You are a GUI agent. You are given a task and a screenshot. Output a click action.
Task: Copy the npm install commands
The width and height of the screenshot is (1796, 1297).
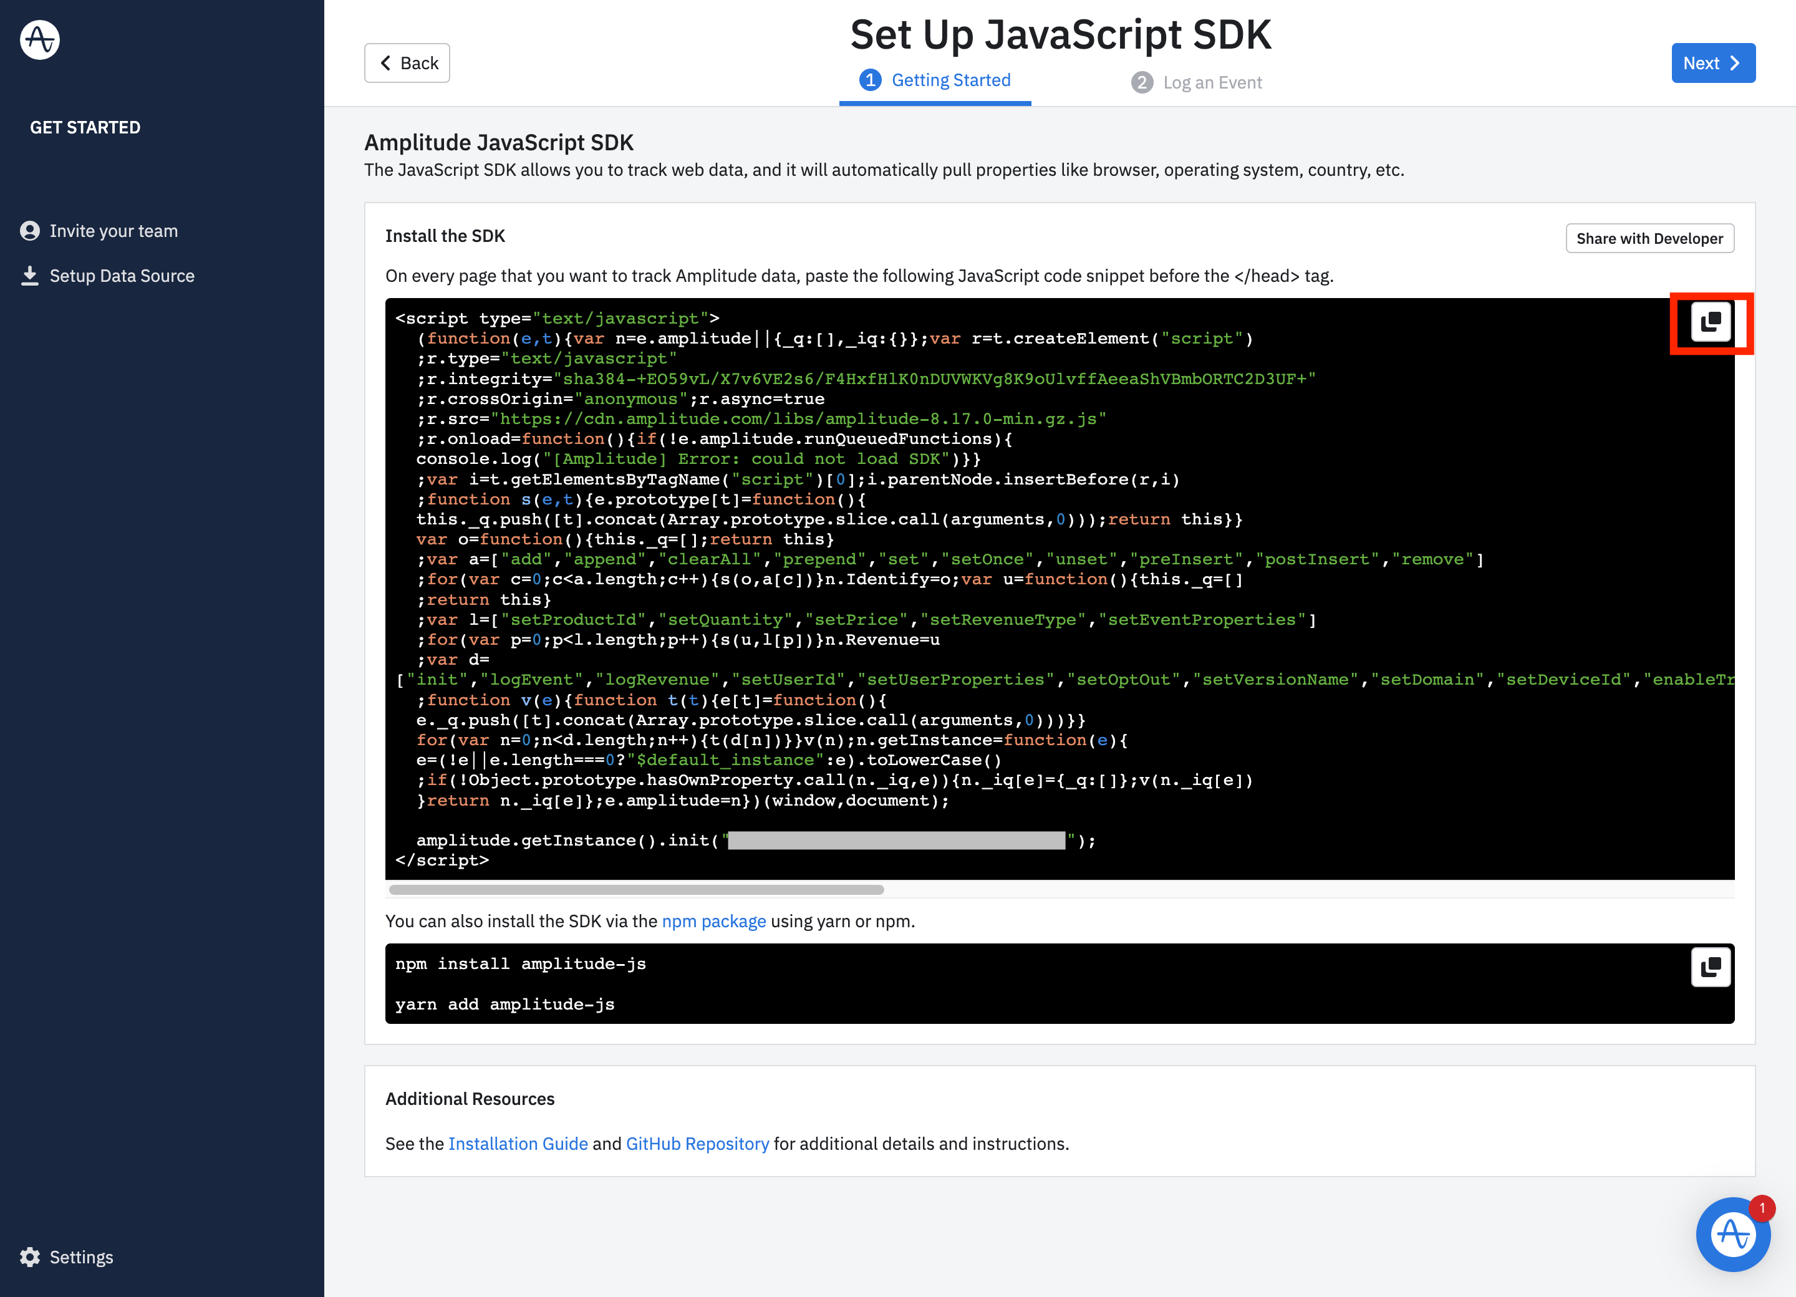click(x=1711, y=967)
